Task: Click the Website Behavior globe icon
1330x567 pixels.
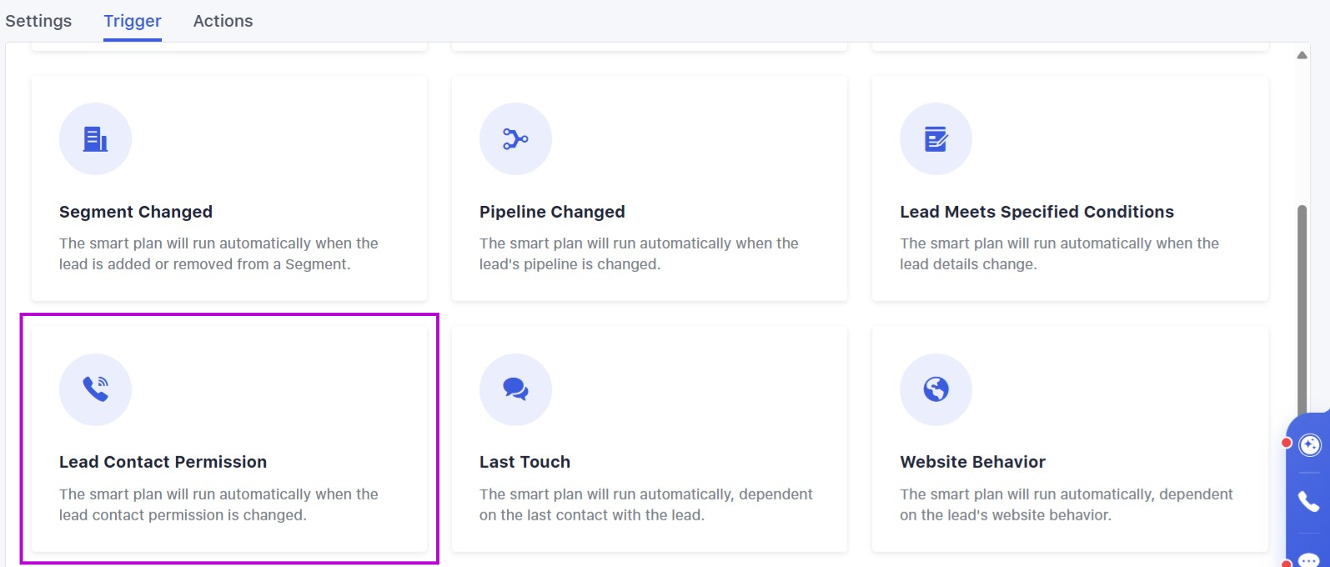Action: point(936,389)
